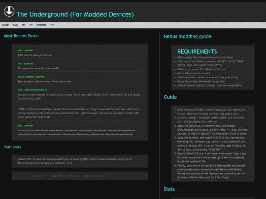This screenshot has height=199, width=266.
Task: Click the echoechoecho post text
Action: [76, 132]
